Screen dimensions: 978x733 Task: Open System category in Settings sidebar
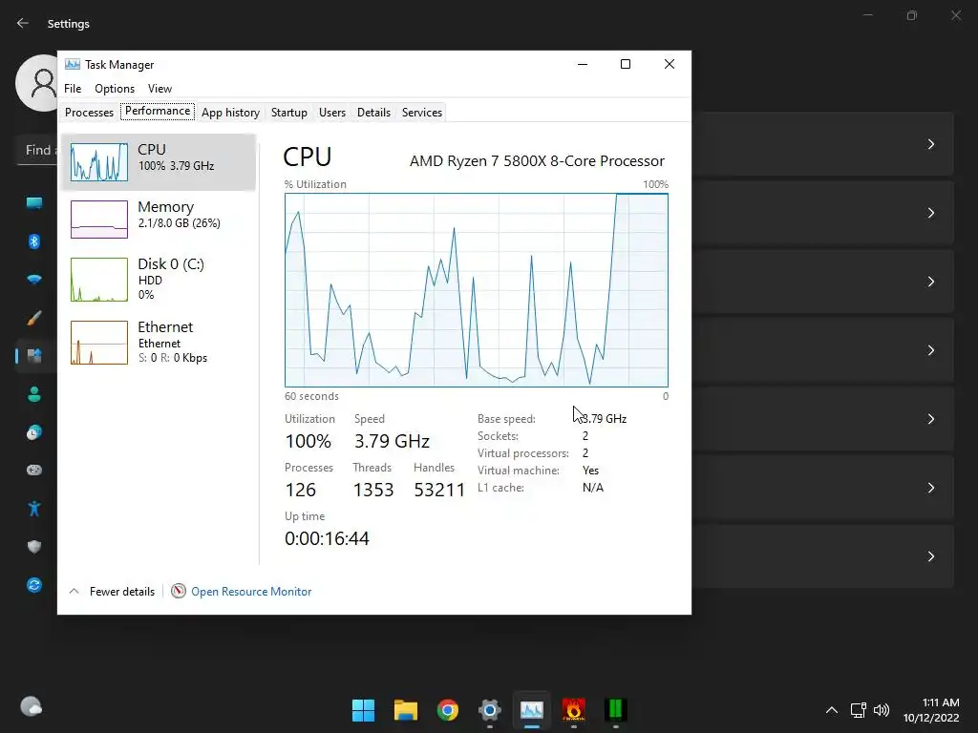pos(34,203)
